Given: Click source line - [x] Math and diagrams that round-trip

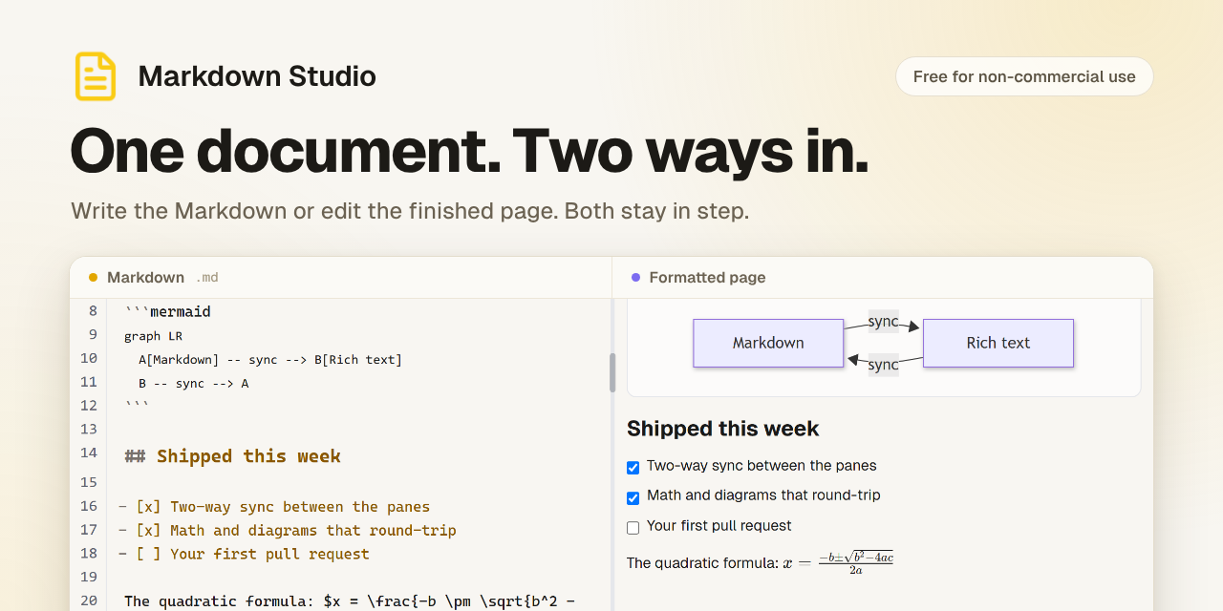Looking at the screenshot, I should tap(288, 530).
